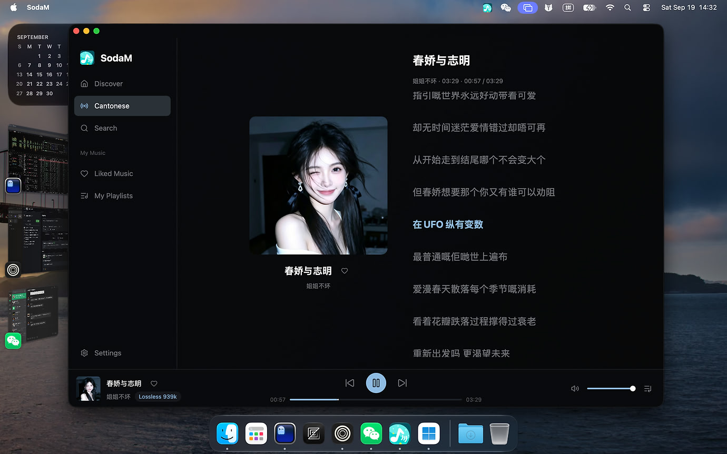This screenshot has width=727, height=454.
Task: Open the SodaM music icon in the Dock
Action: pyautogui.click(x=400, y=434)
